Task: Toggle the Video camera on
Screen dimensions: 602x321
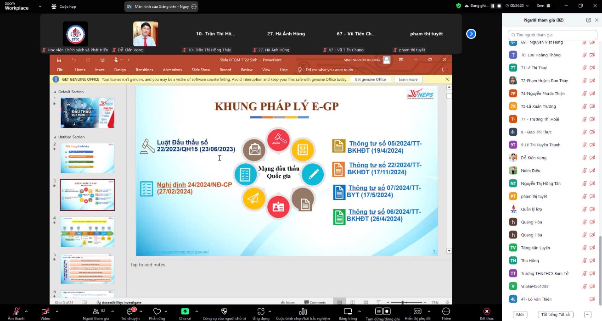Action: [x=45, y=311]
